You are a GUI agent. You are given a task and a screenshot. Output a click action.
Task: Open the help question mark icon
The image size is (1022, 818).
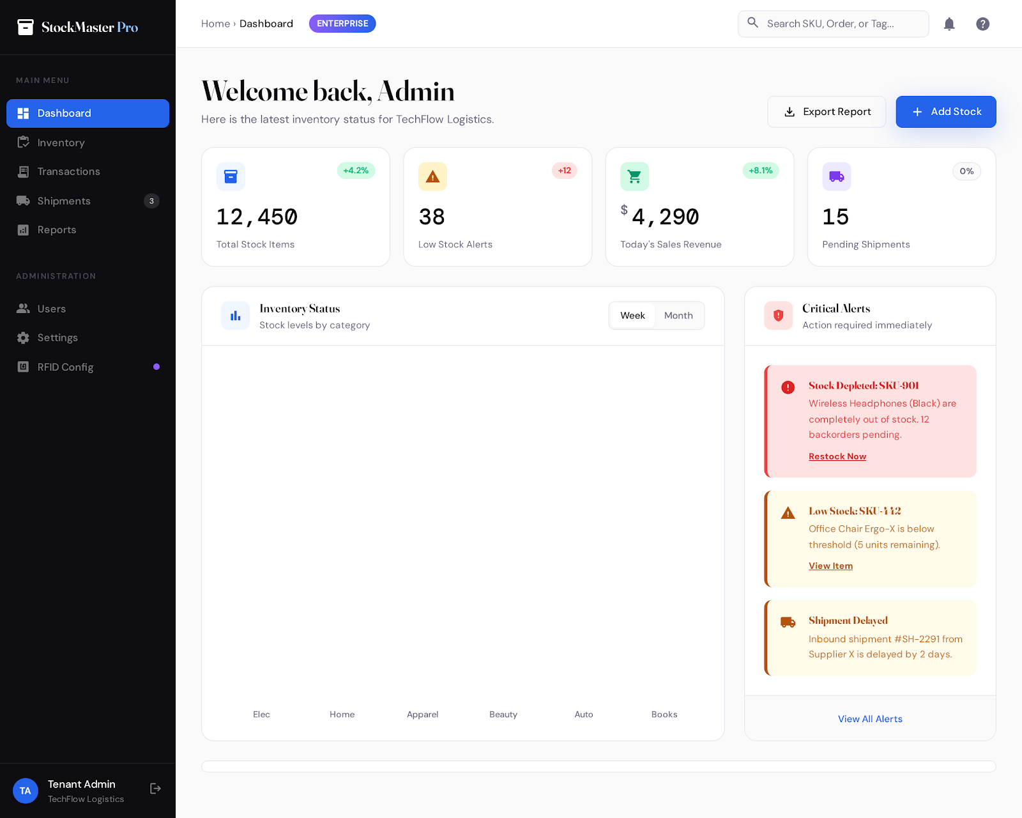[982, 24]
